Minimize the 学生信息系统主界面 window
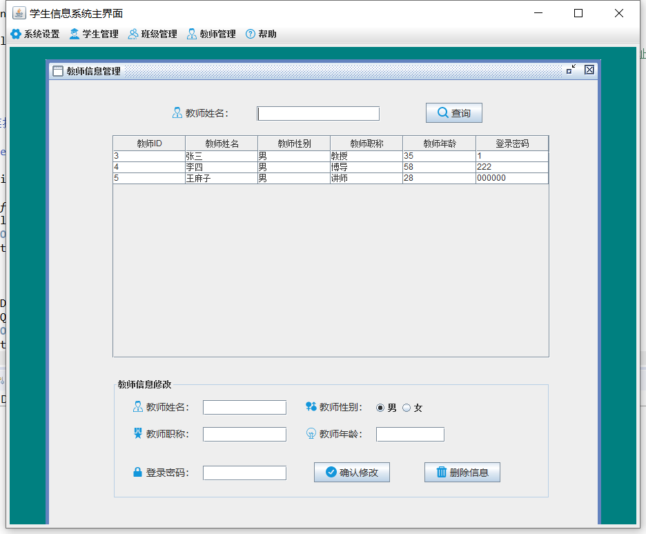This screenshot has height=534, width=646. (x=538, y=13)
